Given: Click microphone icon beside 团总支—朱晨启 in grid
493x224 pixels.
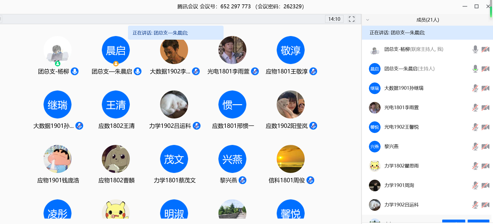Looking at the screenshot, I should [x=138, y=71].
